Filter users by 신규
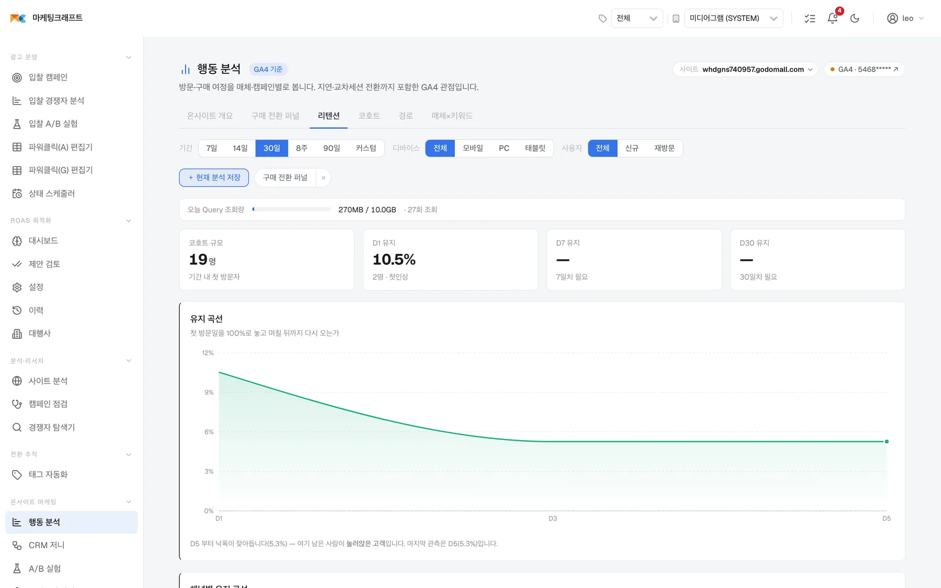 pyautogui.click(x=632, y=148)
